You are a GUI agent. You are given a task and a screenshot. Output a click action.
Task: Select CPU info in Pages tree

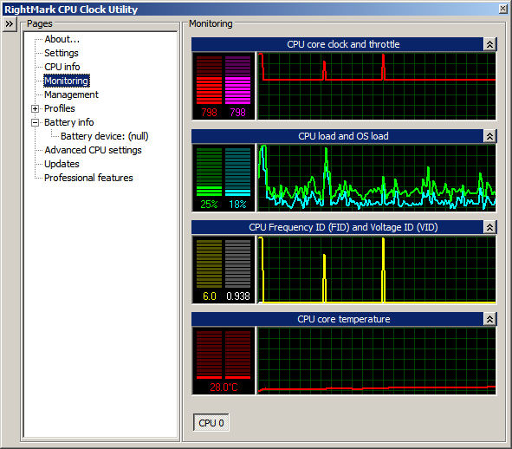(62, 67)
